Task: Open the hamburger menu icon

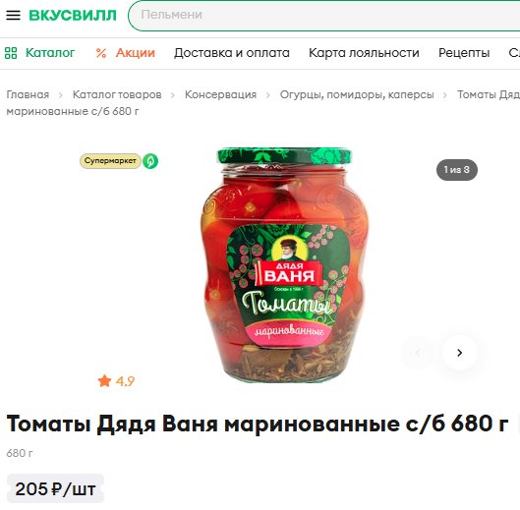Action: click(13, 16)
